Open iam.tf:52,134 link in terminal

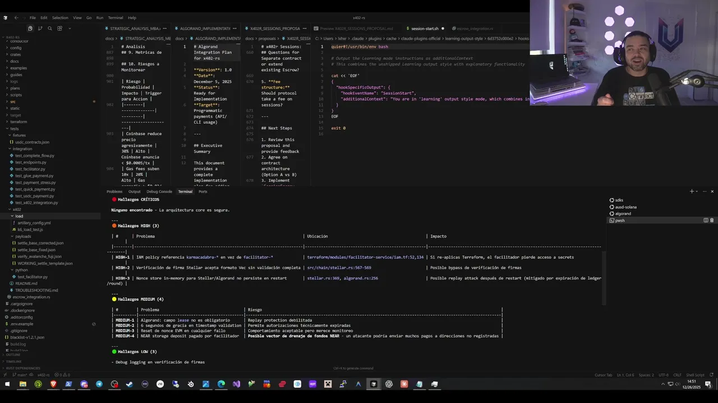(x=365, y=257)
